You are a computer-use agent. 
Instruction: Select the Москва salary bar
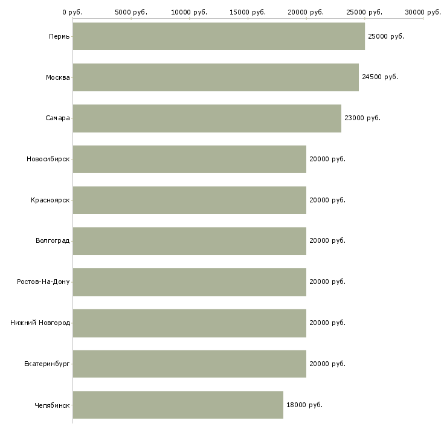[x=216, y=77]
